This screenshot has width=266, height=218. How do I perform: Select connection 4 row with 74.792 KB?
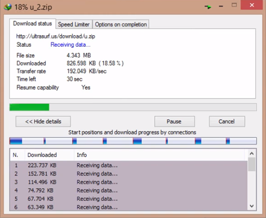[x=129, y=190]
